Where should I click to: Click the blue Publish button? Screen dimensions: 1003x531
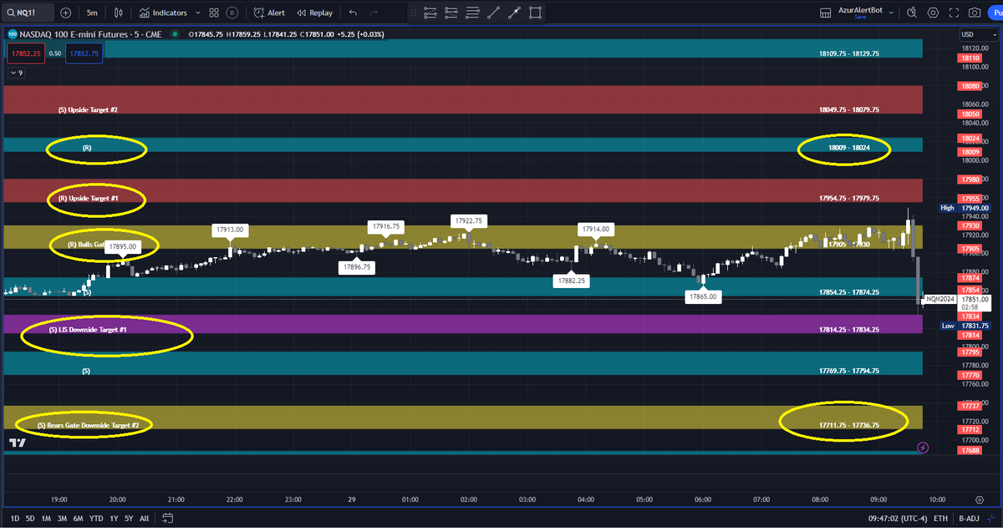click(995, 13)
